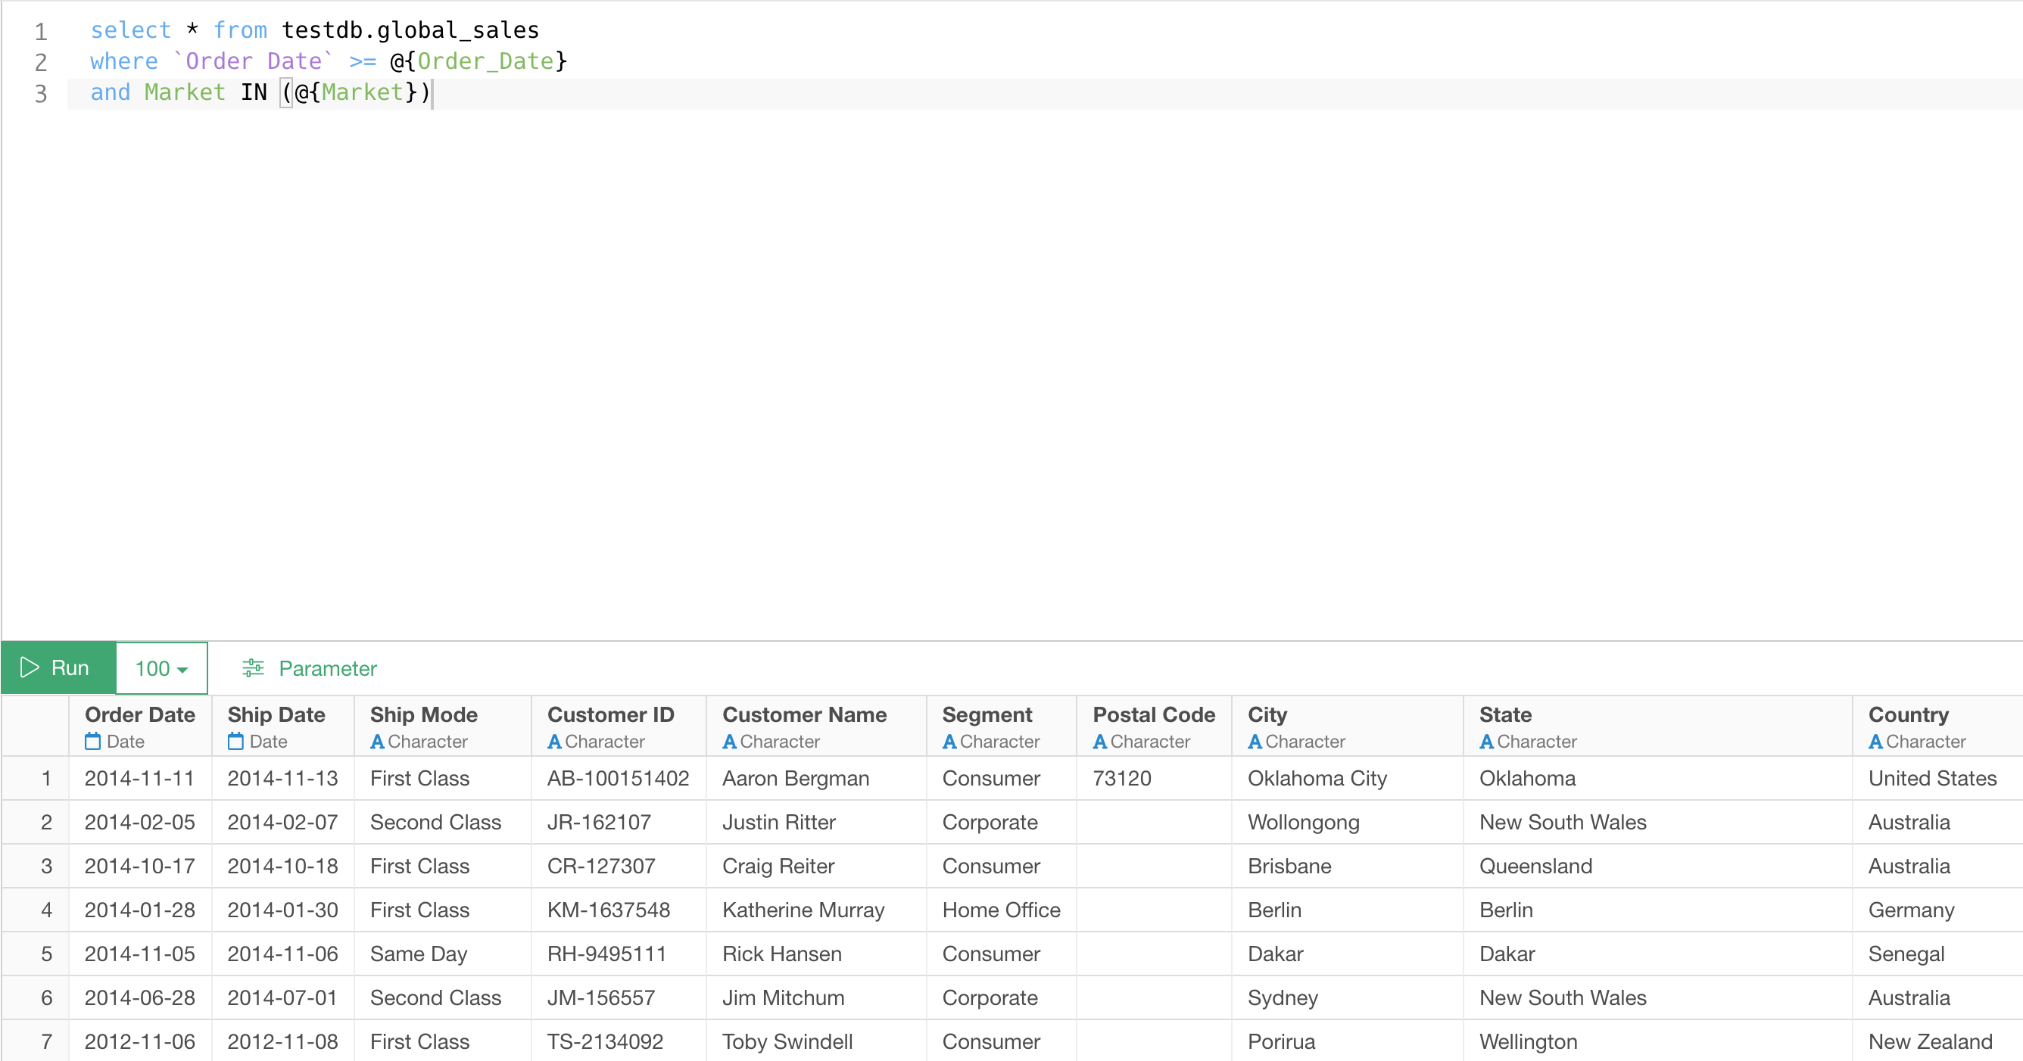Open the Parameter settings link
Image resolution: width=2023 pixels, height=1061 pixels.
tap(327, 667)
